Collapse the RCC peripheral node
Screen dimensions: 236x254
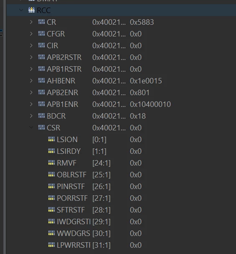tap(21, 10)
